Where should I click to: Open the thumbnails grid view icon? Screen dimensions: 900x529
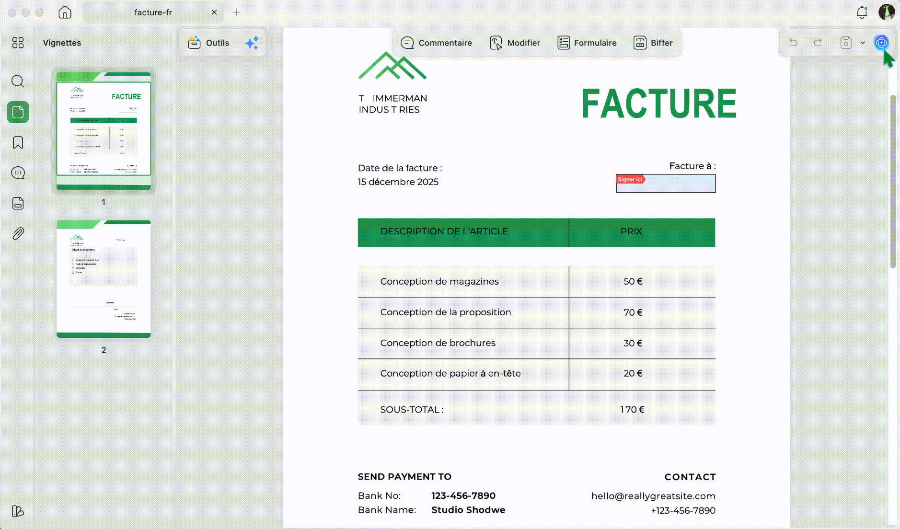coord(18,43)
